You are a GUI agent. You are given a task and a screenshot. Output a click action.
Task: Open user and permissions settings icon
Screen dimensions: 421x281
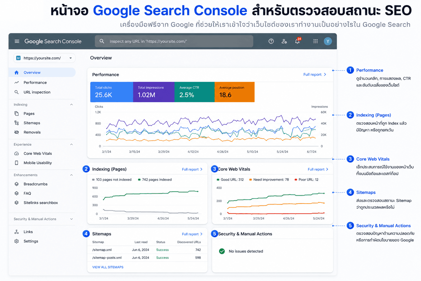tap(284, 41)
